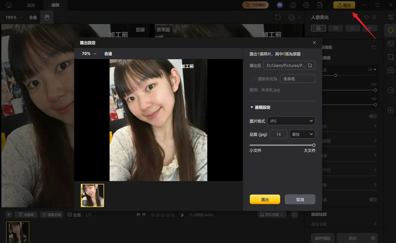Click the yellow 匯出 export button

click(265, 199)
